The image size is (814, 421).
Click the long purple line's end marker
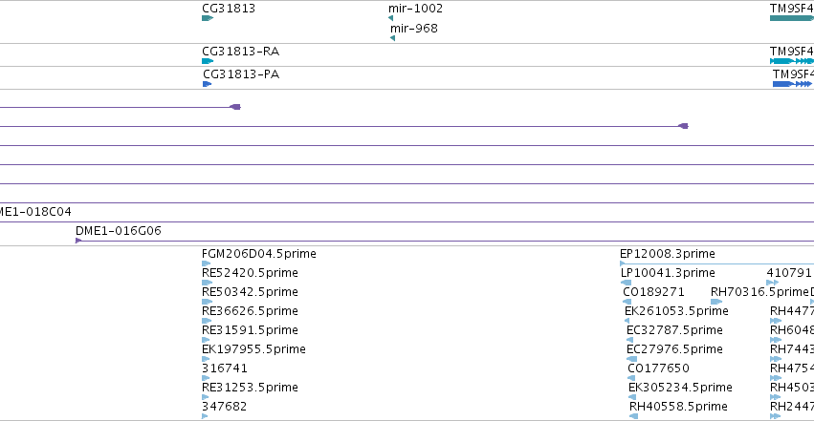click(683, 126)
